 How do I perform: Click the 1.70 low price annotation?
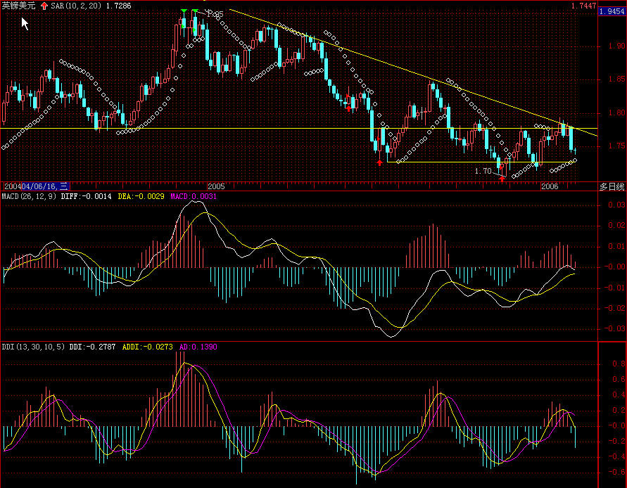tap(483, 171)
